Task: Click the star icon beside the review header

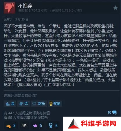Action: click(115, 8)
